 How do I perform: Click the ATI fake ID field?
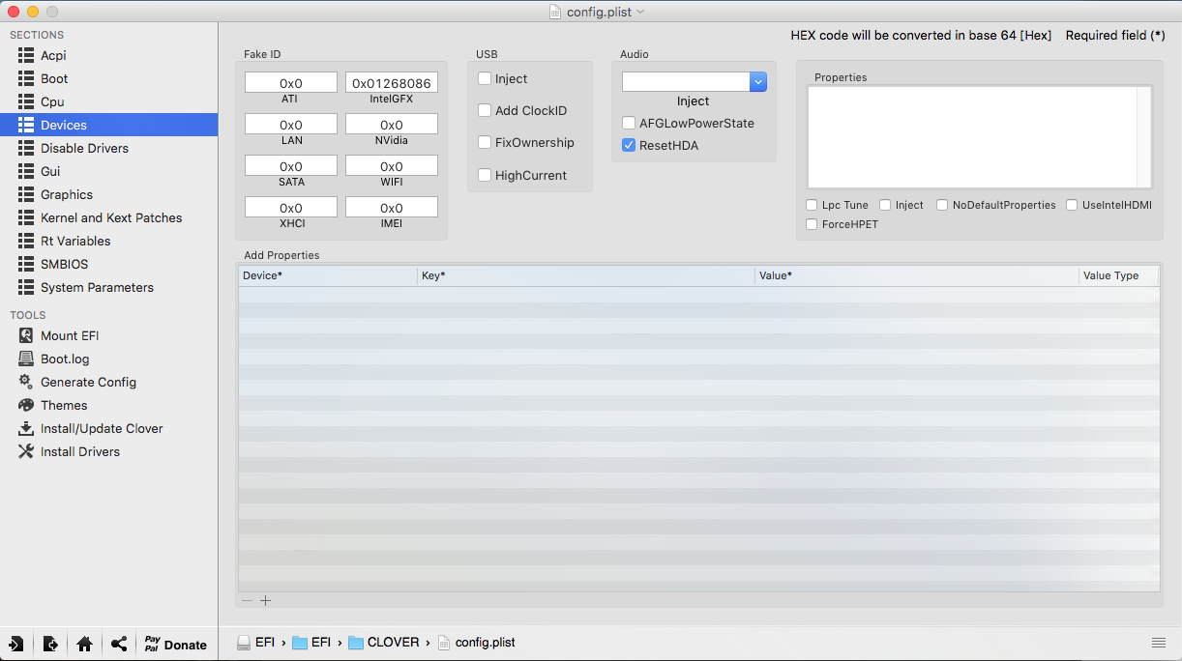[291, 83]
